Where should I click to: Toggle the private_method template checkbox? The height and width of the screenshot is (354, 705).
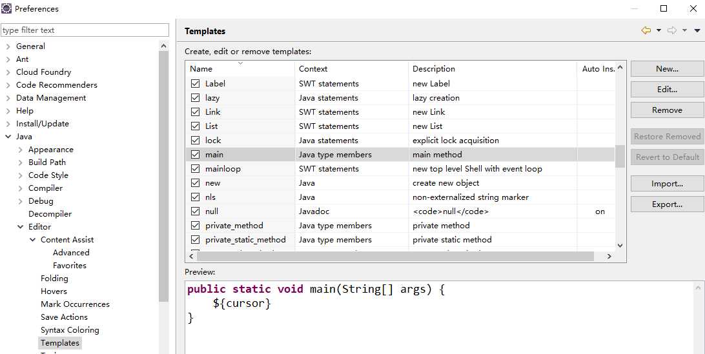(195, 226)
